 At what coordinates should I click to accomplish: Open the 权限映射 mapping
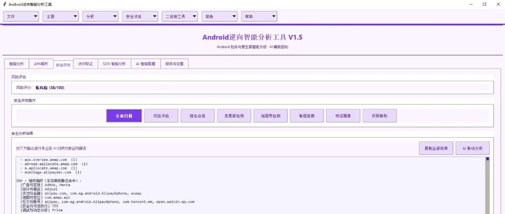(380, 116)
